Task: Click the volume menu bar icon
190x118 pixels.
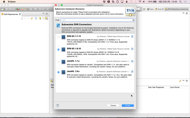Action: (144, 2)
